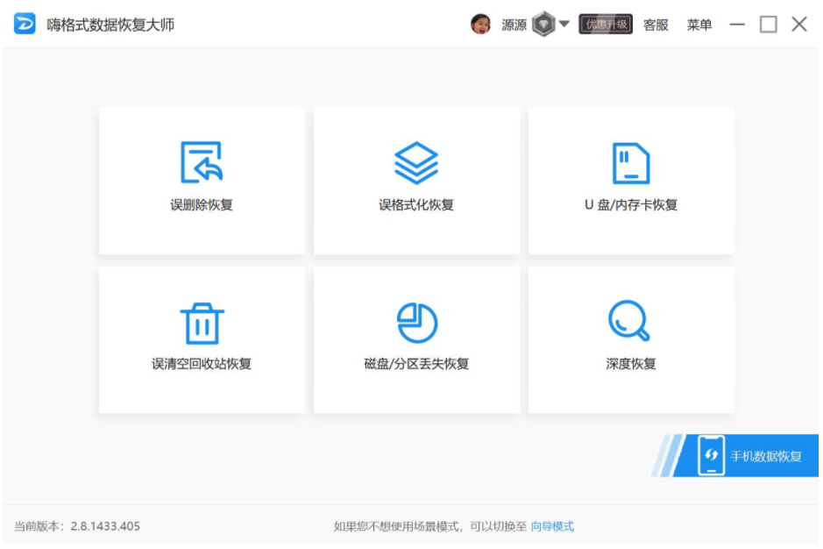Viewport: 823px width, 549px height.
Task: Start 深度恢复 with the magnifier icon
Action: (x=629, y=323)
